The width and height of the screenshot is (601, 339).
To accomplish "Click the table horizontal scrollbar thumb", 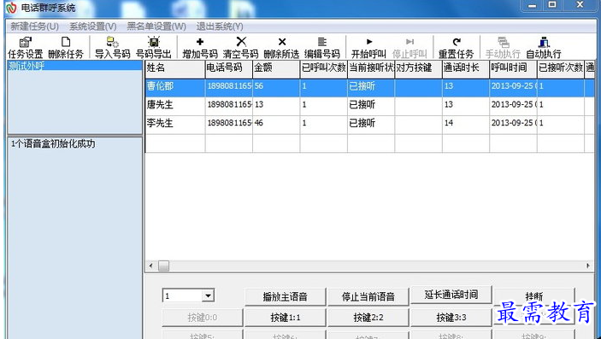I will [163, 266].
